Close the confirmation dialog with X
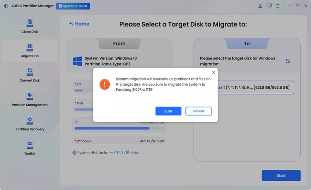The height and width of the screenshot is (190, 311). pos(213,73)
